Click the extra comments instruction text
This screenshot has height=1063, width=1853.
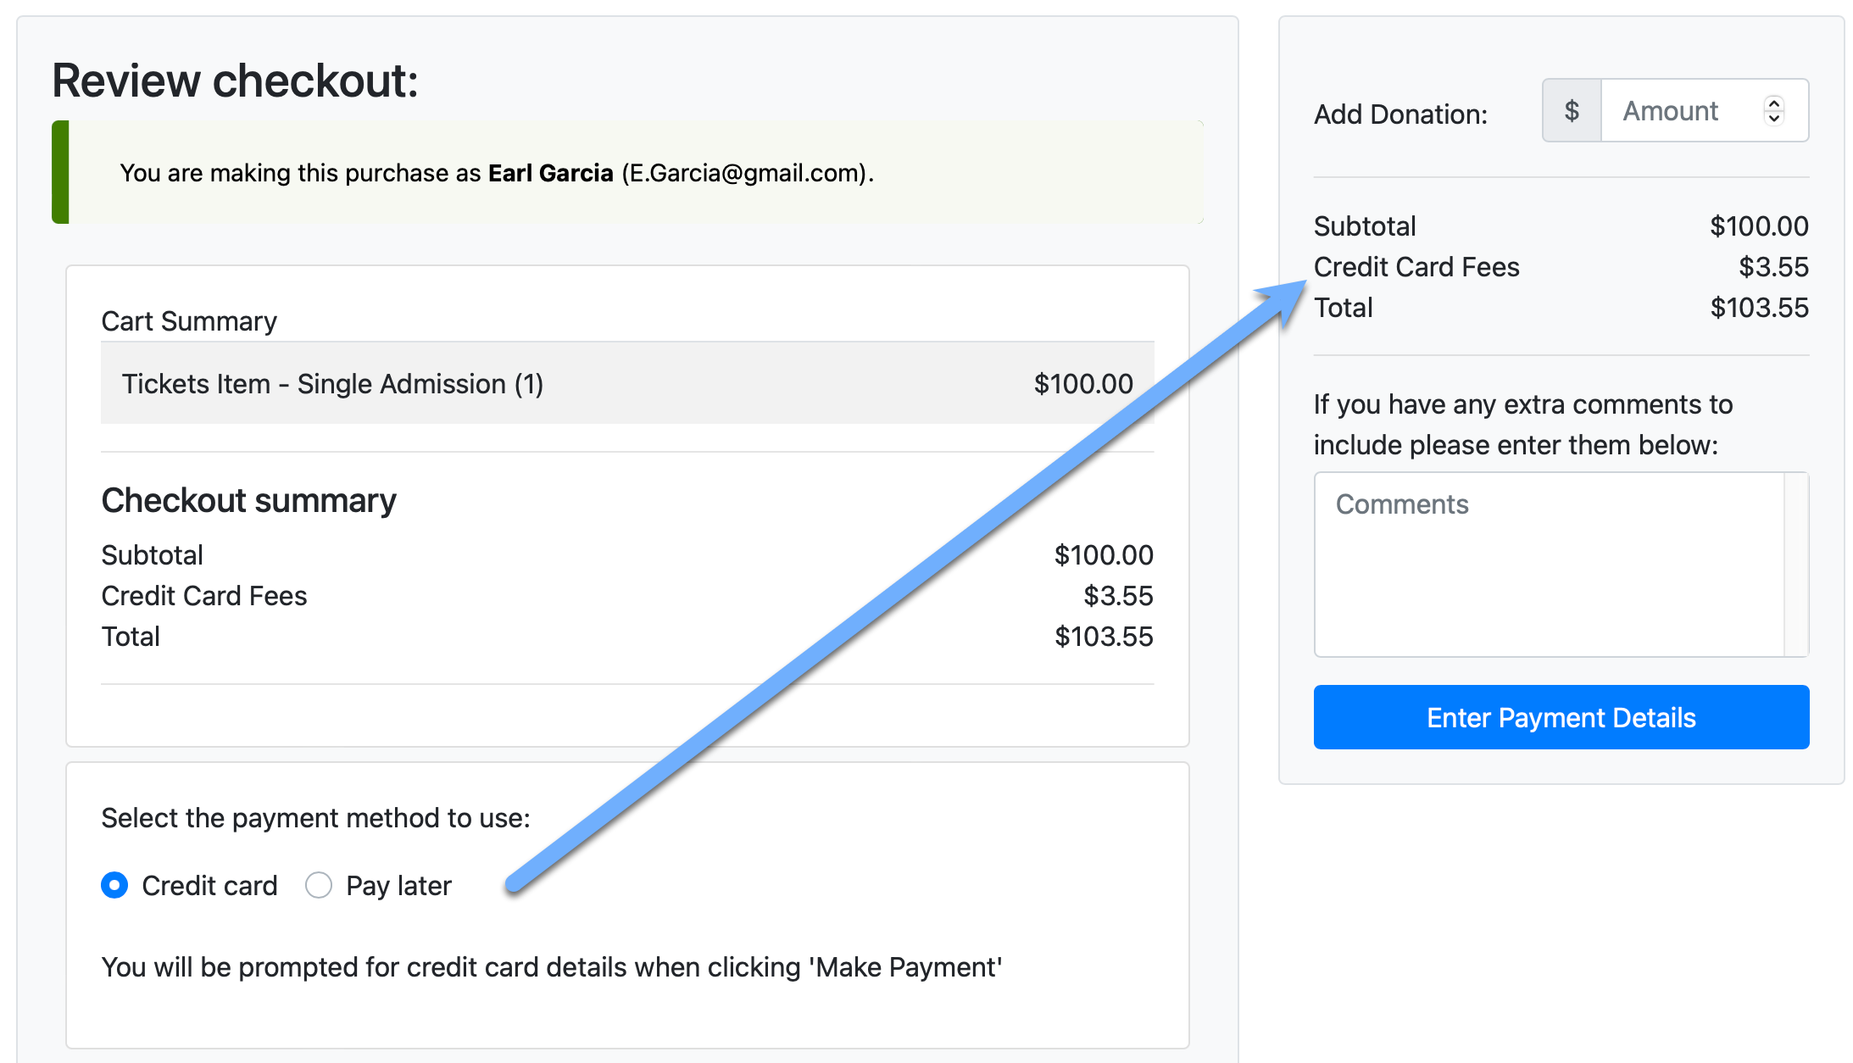coord(1522,424)
